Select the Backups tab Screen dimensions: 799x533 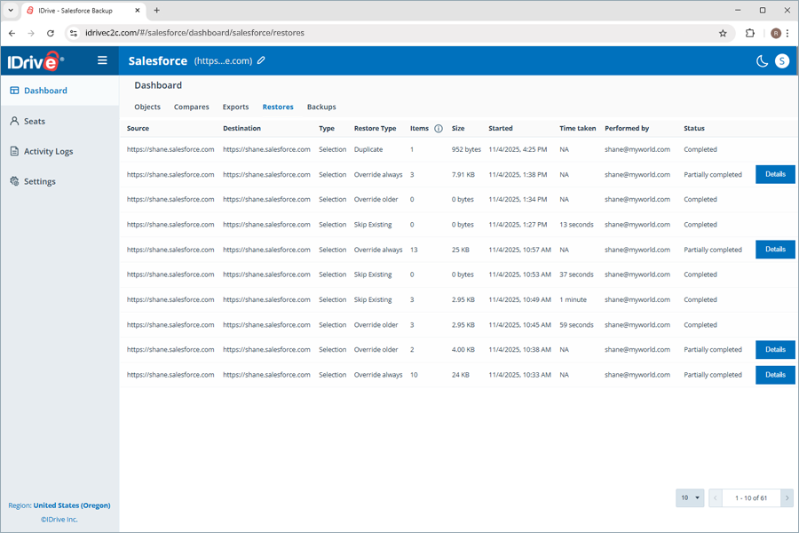point(321,107)
